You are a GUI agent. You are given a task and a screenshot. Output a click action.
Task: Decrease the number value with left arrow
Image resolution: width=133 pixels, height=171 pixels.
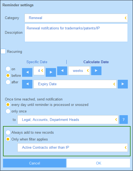[x=27, y=72]
